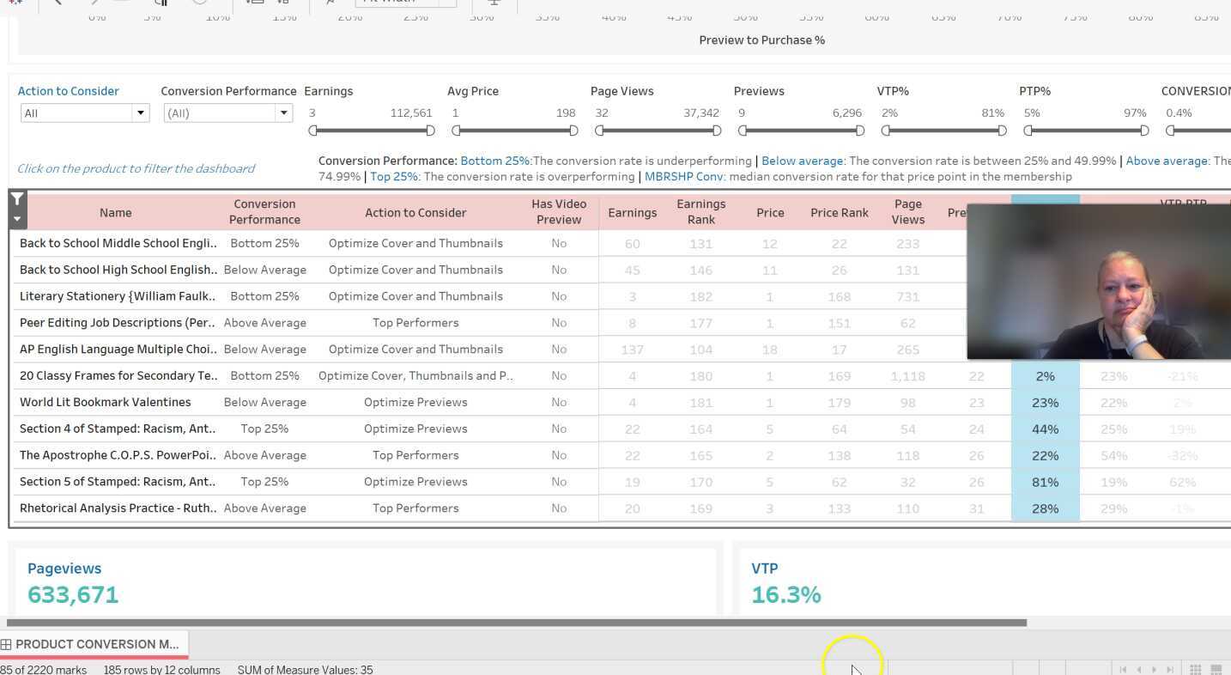Go to the last sheet using the status bar arrow
The image size is (1231, 675).
point(1169,669)
